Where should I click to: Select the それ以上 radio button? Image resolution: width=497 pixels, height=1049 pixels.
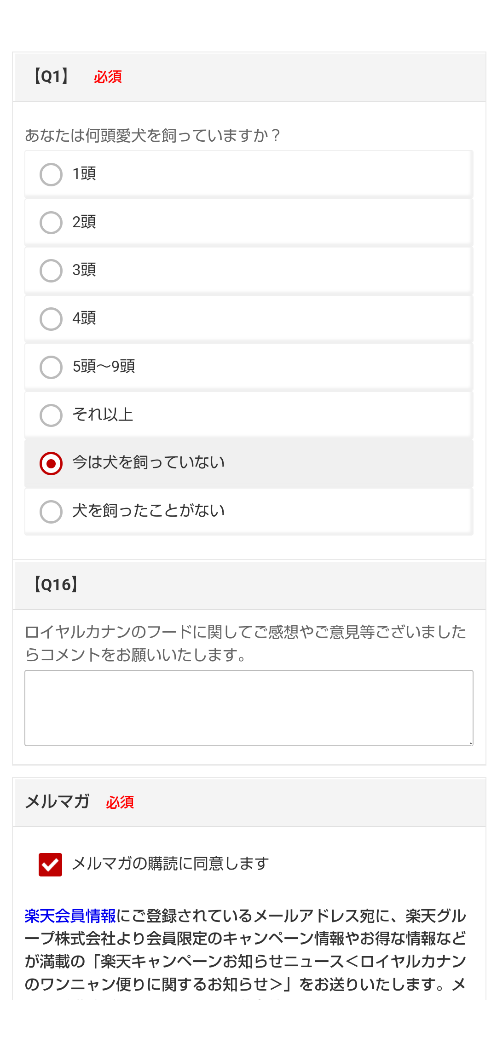pos(51,415)
